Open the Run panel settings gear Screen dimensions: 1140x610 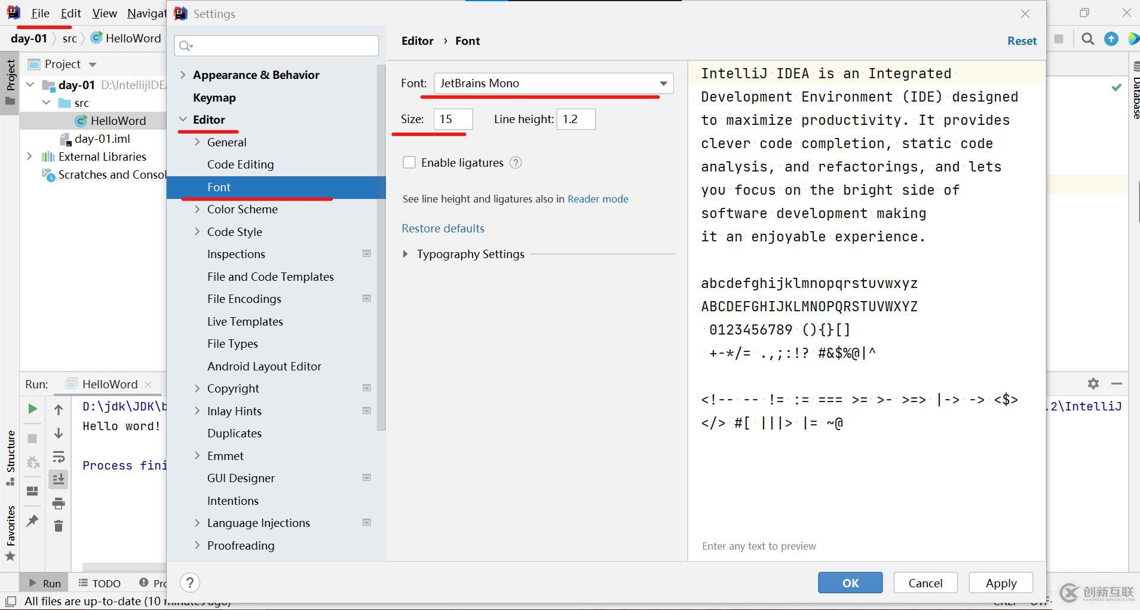pos(1093,384)
